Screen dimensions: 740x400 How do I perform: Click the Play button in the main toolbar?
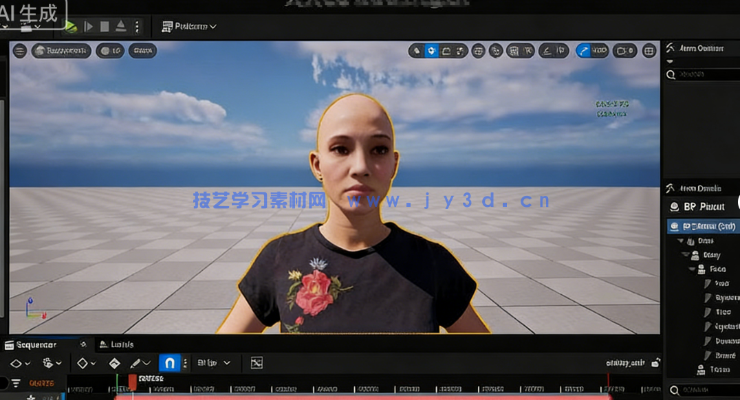(x=87, y=26)
